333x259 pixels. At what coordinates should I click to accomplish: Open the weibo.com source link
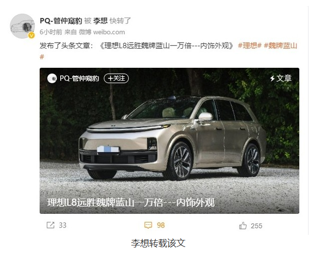tap(109, 32)
